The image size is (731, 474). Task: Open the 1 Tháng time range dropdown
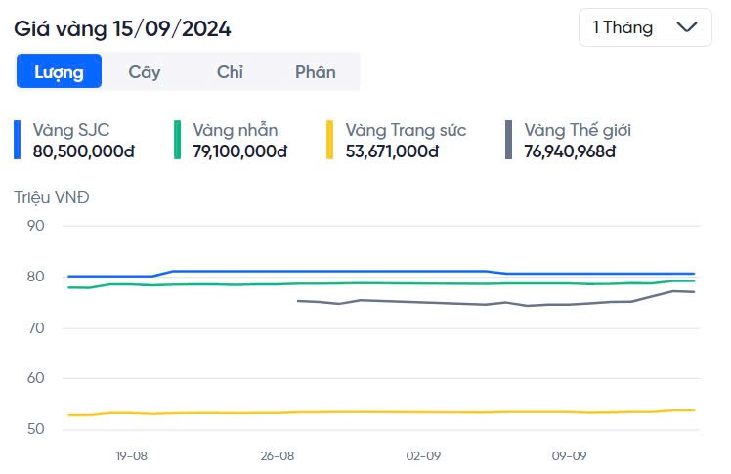(x=645, y=28)
